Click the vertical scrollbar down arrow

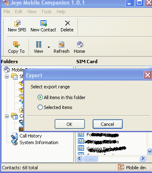[150, 151]
